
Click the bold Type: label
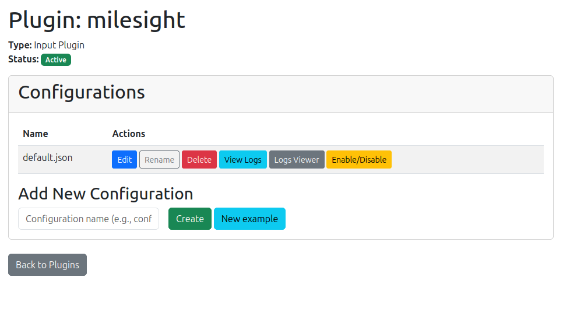pos(20,45)
